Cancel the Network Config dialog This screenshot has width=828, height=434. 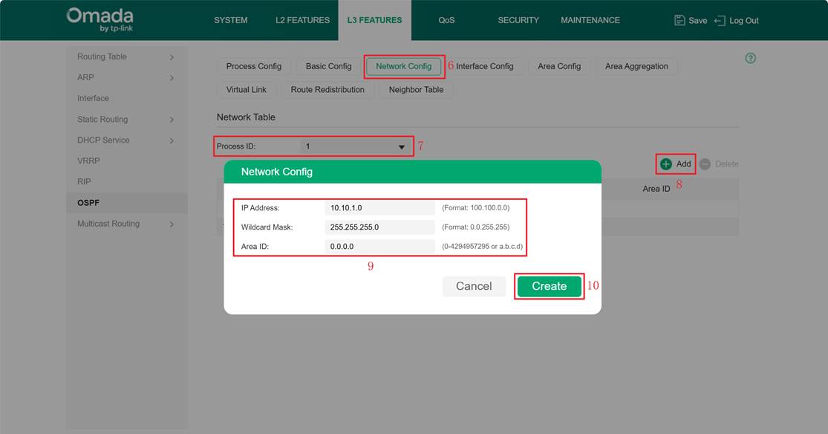[474, 286]
